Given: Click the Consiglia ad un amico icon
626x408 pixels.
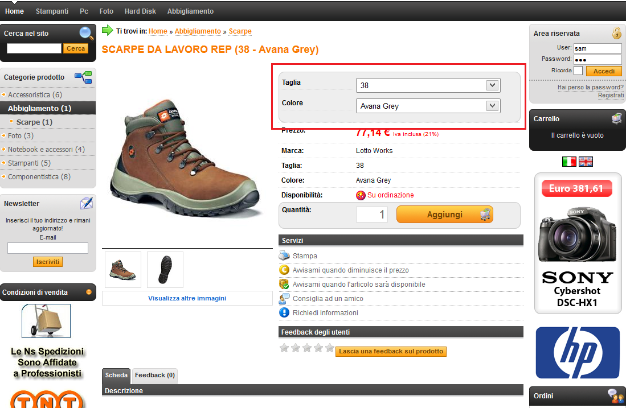Looking at the screenshot, I should [x=284, y=298].
